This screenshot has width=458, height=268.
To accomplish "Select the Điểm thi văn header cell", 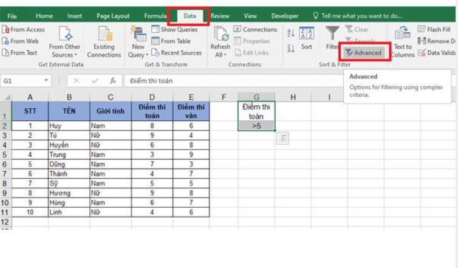I will click(191, 111).
